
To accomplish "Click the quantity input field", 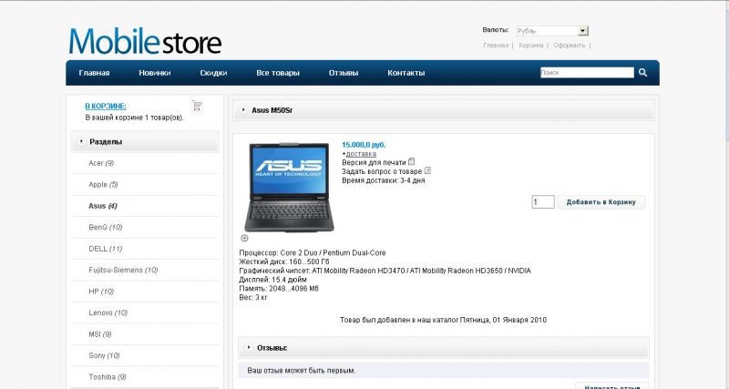I will click(x=543, y=201).
